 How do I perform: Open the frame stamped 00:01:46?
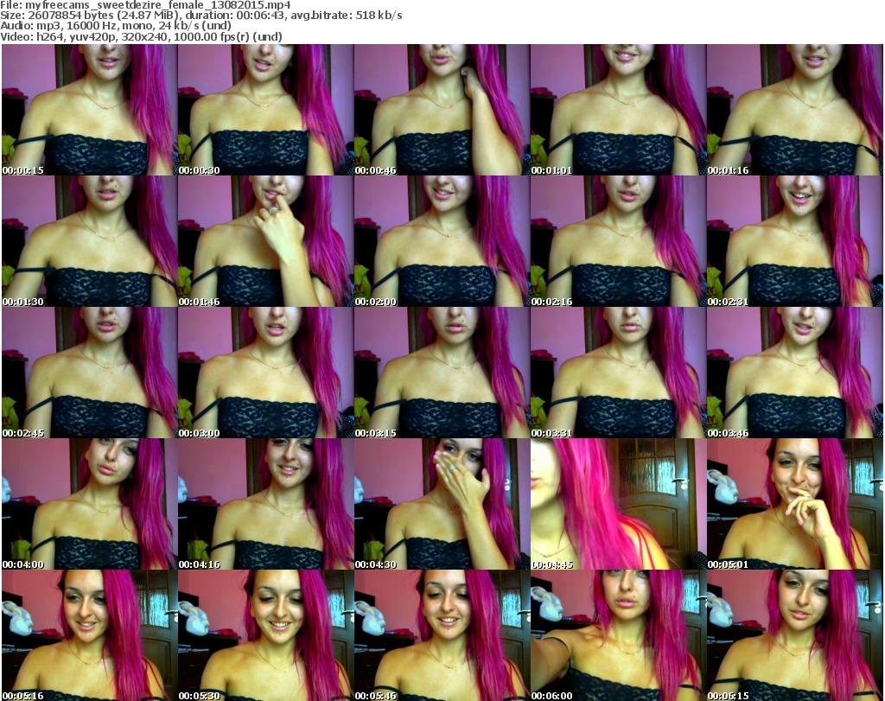point(265,241)
